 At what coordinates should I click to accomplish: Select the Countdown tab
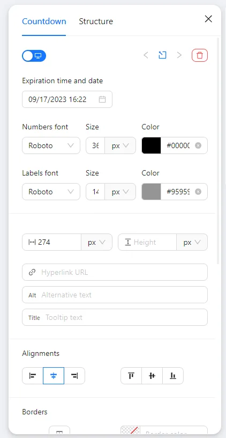pos(44,21)
